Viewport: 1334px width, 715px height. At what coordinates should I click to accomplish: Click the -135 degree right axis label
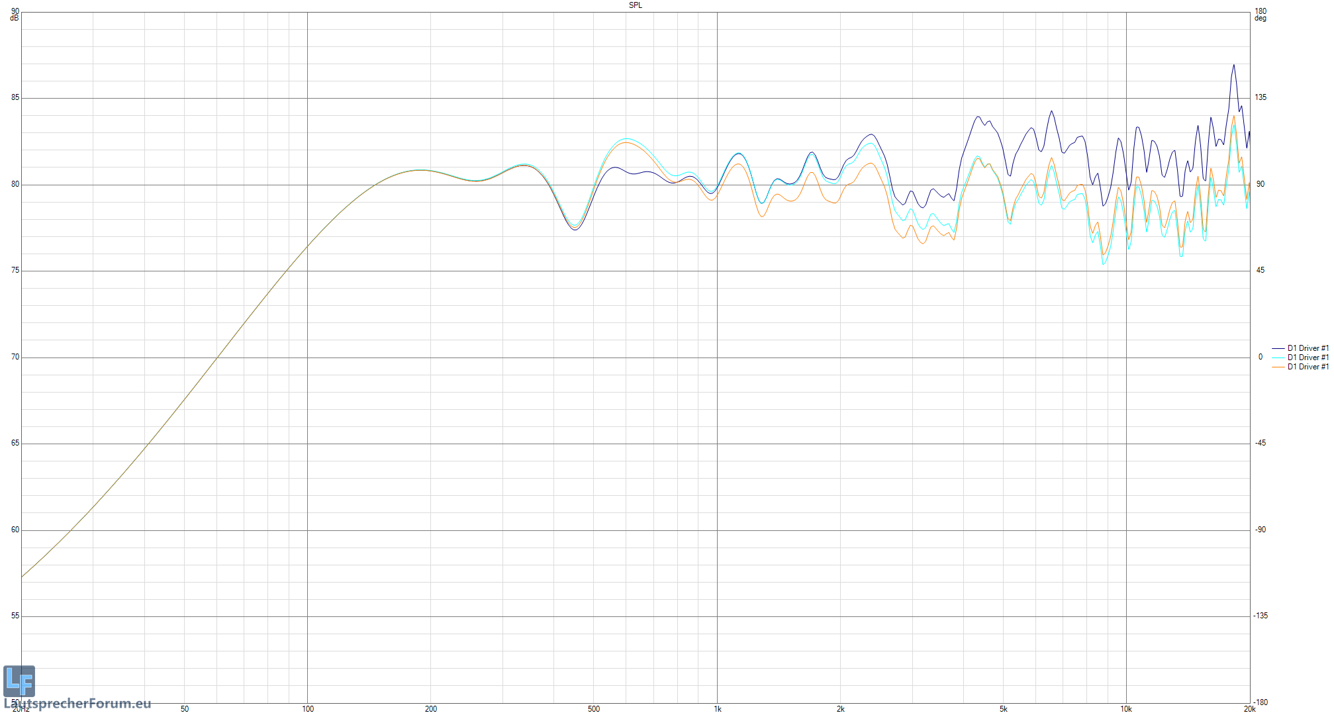1261,616
